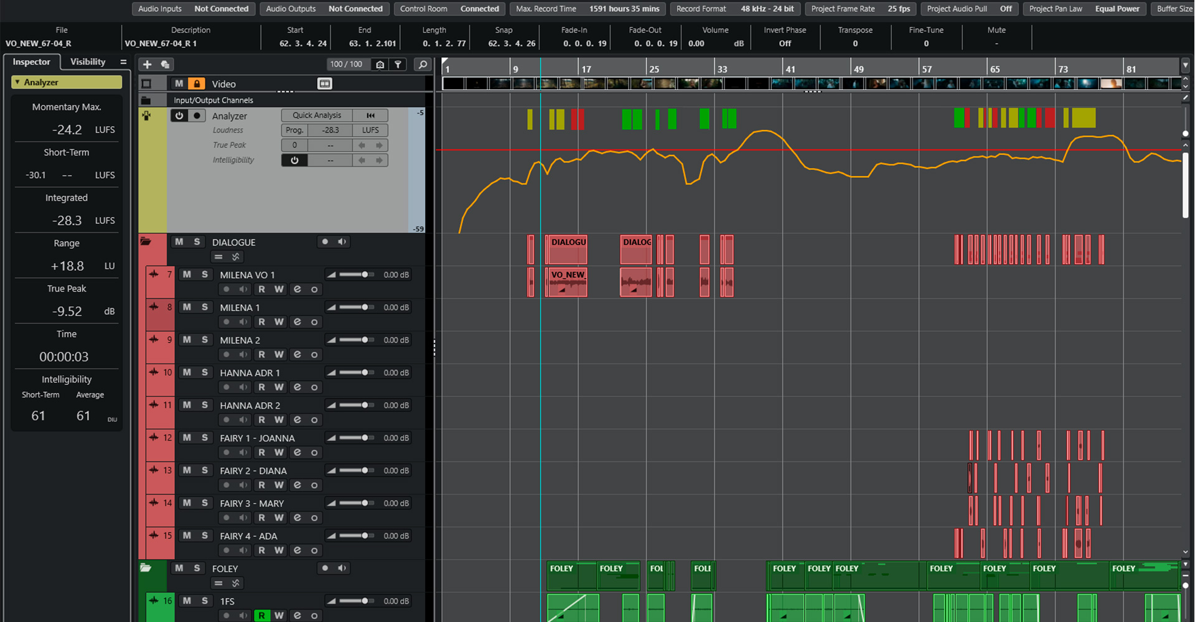Click the Quick Analysis button
1195x622 pixels.
[x=317, y=115]
